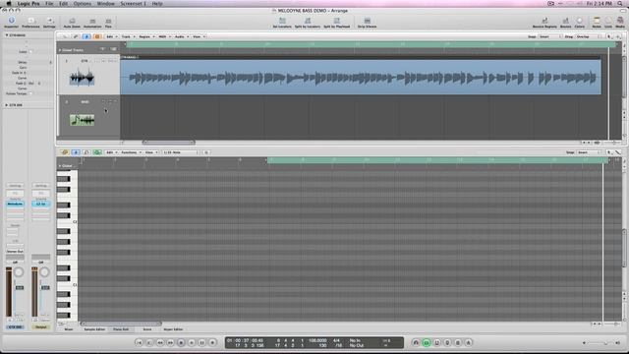Screen dimensions: 629x354
Task: Click the transport Record button
Action: pos(212,343)
